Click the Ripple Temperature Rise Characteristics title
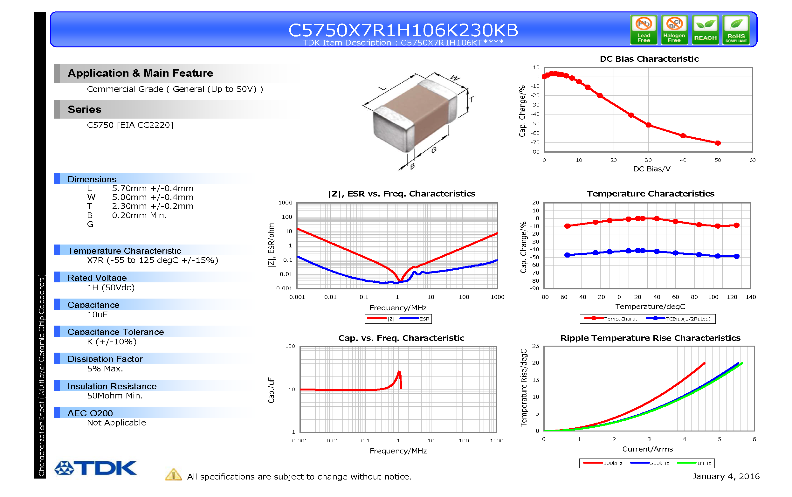This screenshot has height=497, width=792. (x=650, y=338)
